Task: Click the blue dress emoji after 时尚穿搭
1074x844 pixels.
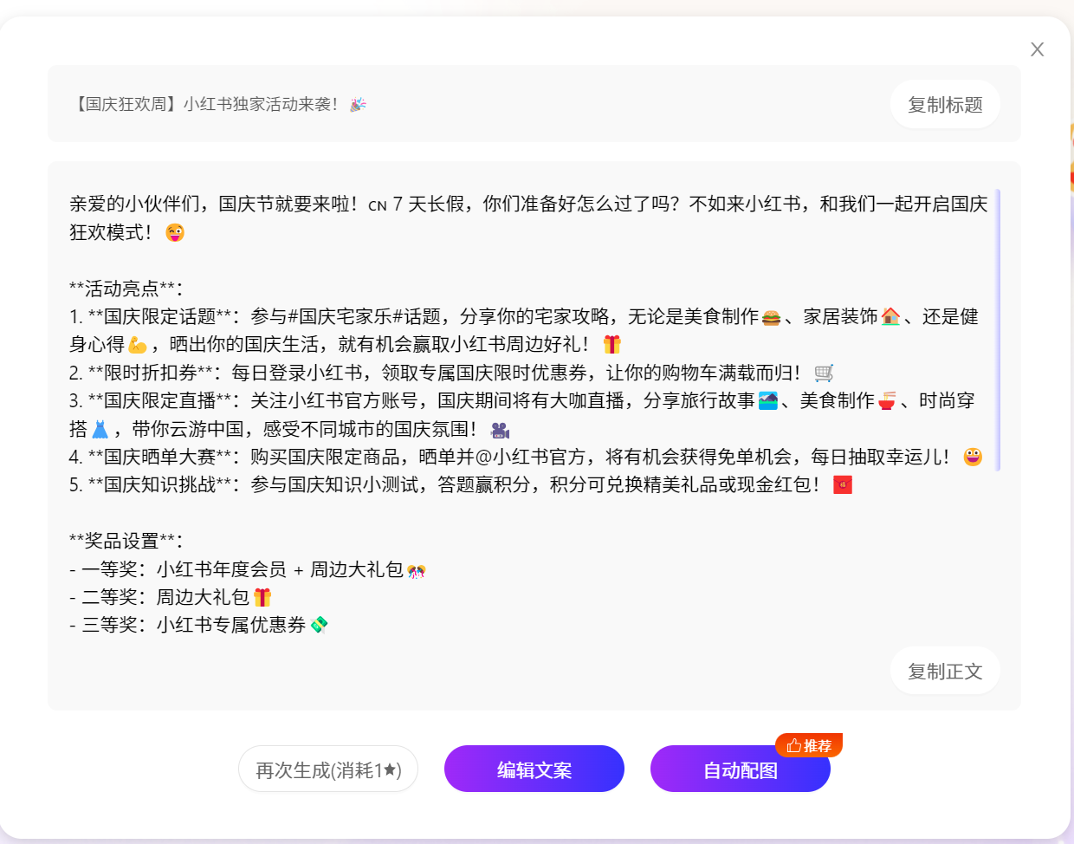Action: coord(100,429)
